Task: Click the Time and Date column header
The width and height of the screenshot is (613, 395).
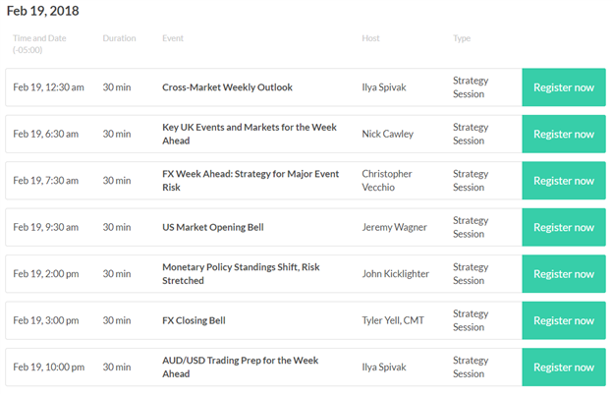Action: pos(39,44)
